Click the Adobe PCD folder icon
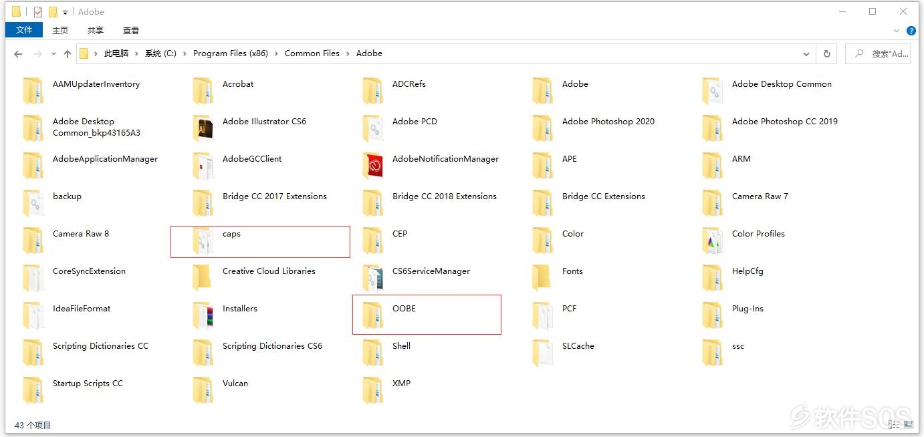 point(373,128)
